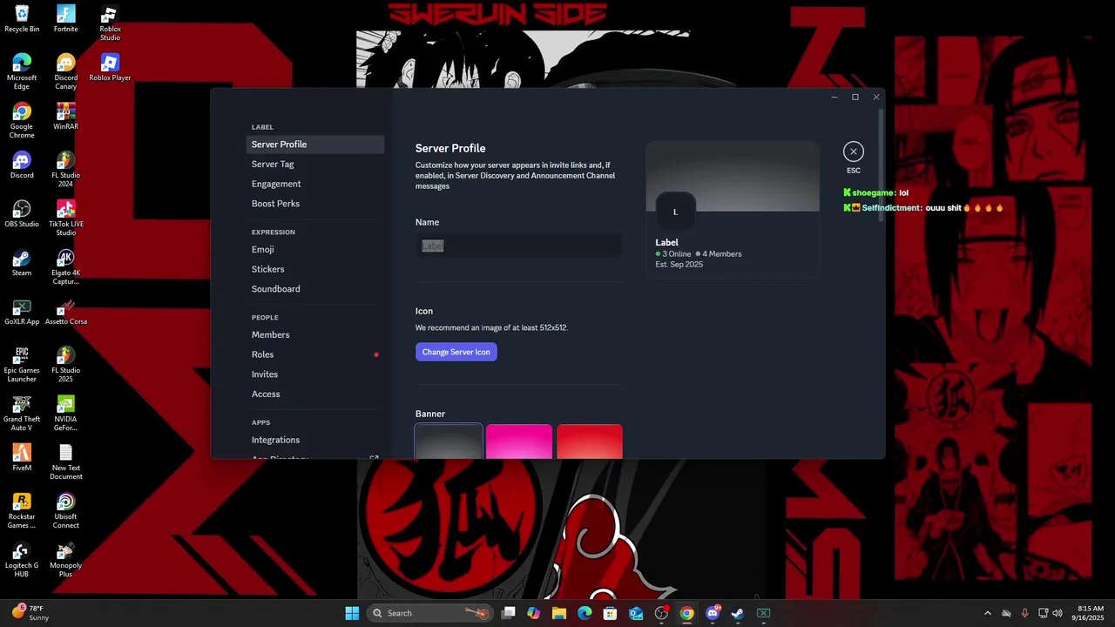Click the server icon in preview card
Viewport: 1115px width, 627px height.
click(x=675, y=212)
